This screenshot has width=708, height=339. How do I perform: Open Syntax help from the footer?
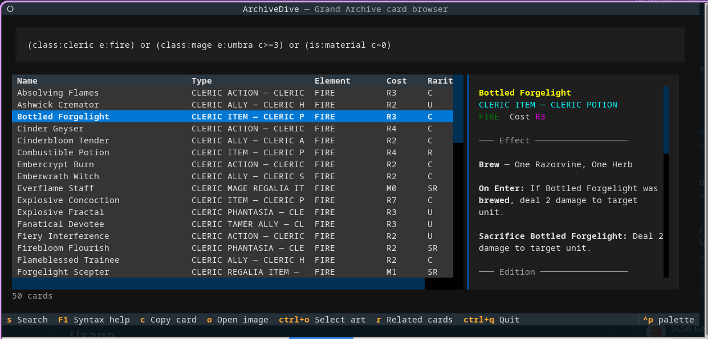point(94,320)
